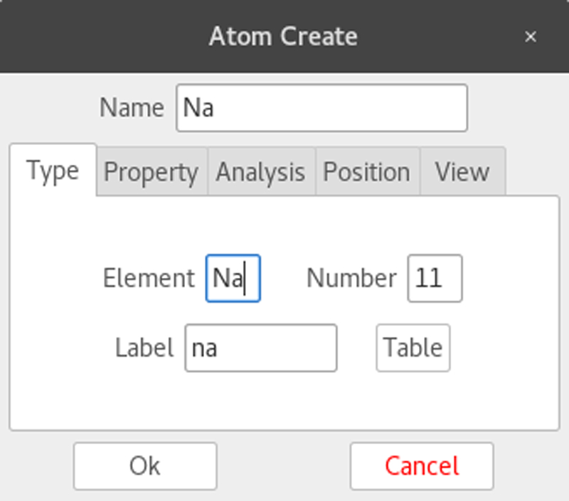569x501 pixels.
Task: Confirm atom creation with Ok
Action: pos(145,466)
